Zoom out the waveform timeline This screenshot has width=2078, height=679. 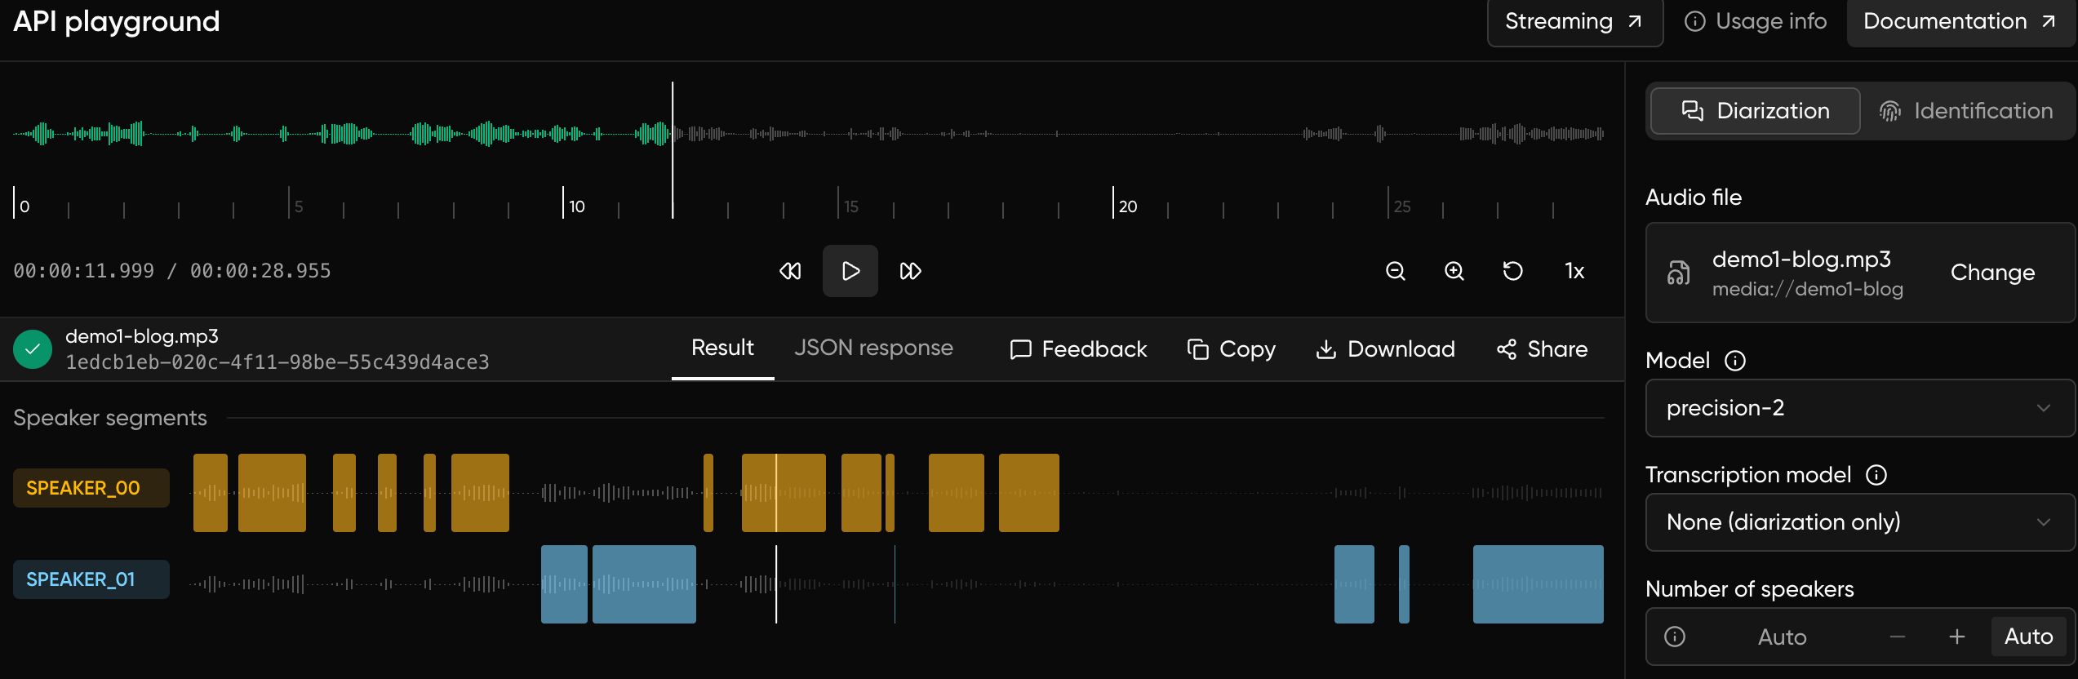tap(1396, 271)
